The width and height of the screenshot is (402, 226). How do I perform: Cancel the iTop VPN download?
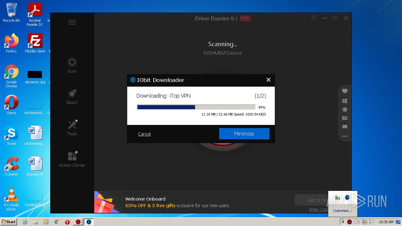(144, 134)
